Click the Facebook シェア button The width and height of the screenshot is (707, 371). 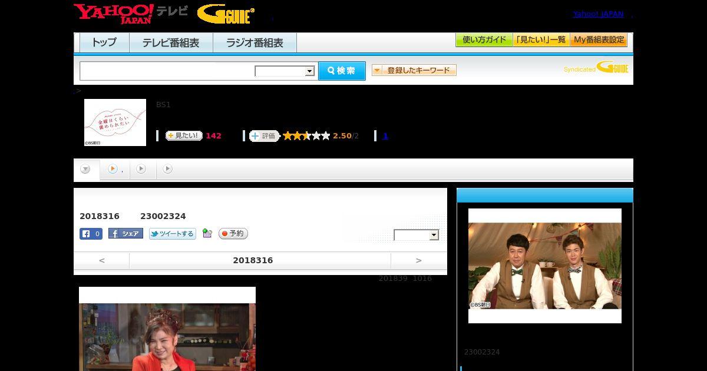click(125, 234)
